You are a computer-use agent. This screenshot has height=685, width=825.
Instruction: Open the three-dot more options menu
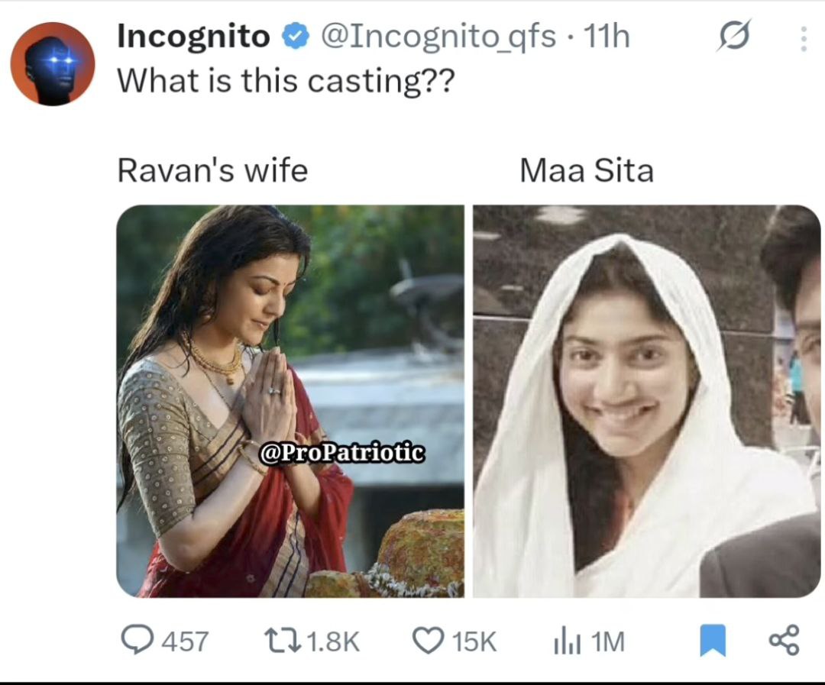tap(803, 39)
